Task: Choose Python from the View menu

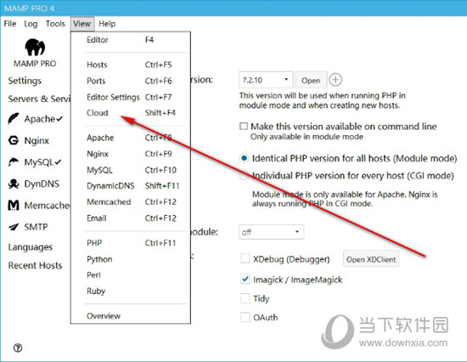Action: click(131, 259)
